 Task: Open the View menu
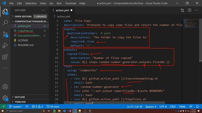[x=43, y=3]
